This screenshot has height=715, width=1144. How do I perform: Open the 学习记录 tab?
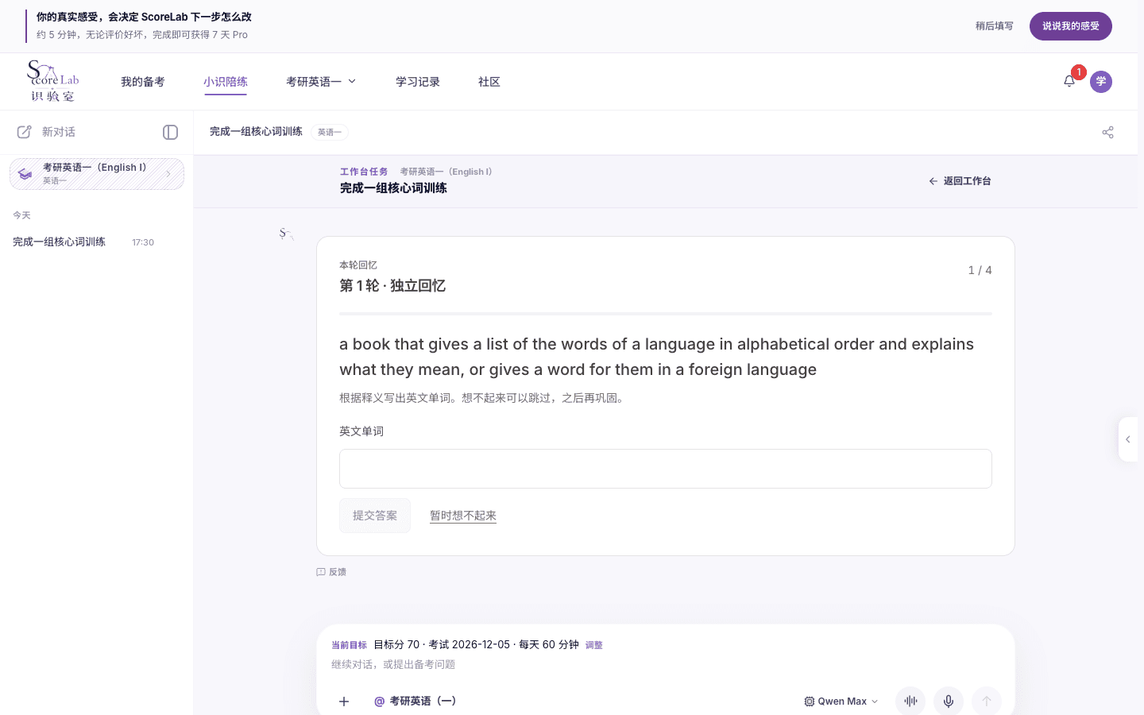tap(418, 82)
